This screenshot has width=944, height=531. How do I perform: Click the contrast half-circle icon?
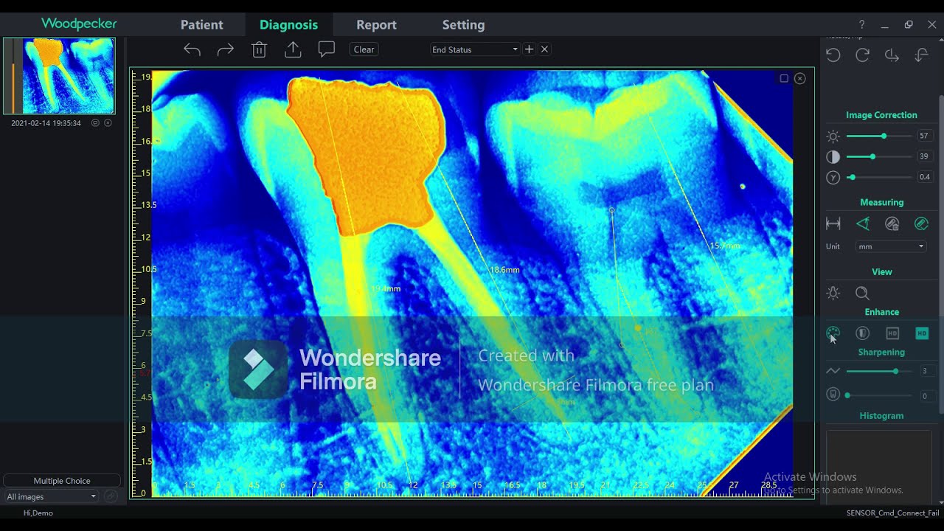(833, 157)
